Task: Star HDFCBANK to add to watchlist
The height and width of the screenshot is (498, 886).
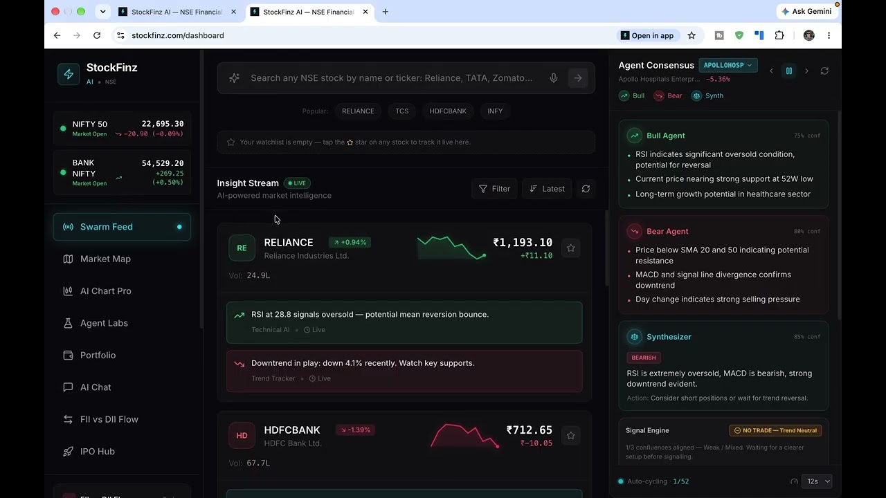Action: click(571, 435)
